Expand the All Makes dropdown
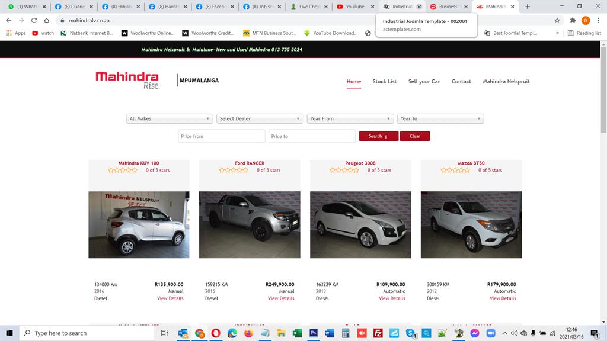The height and width of the screenshot is (341, 607). click(x=169, y=118)
